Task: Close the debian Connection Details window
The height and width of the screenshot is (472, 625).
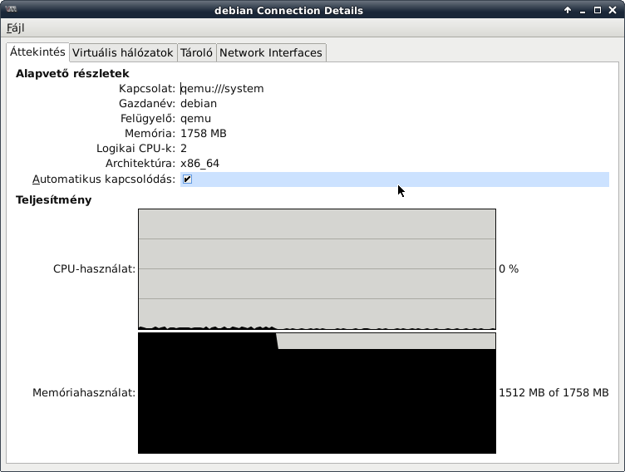Action: [613, 11]
